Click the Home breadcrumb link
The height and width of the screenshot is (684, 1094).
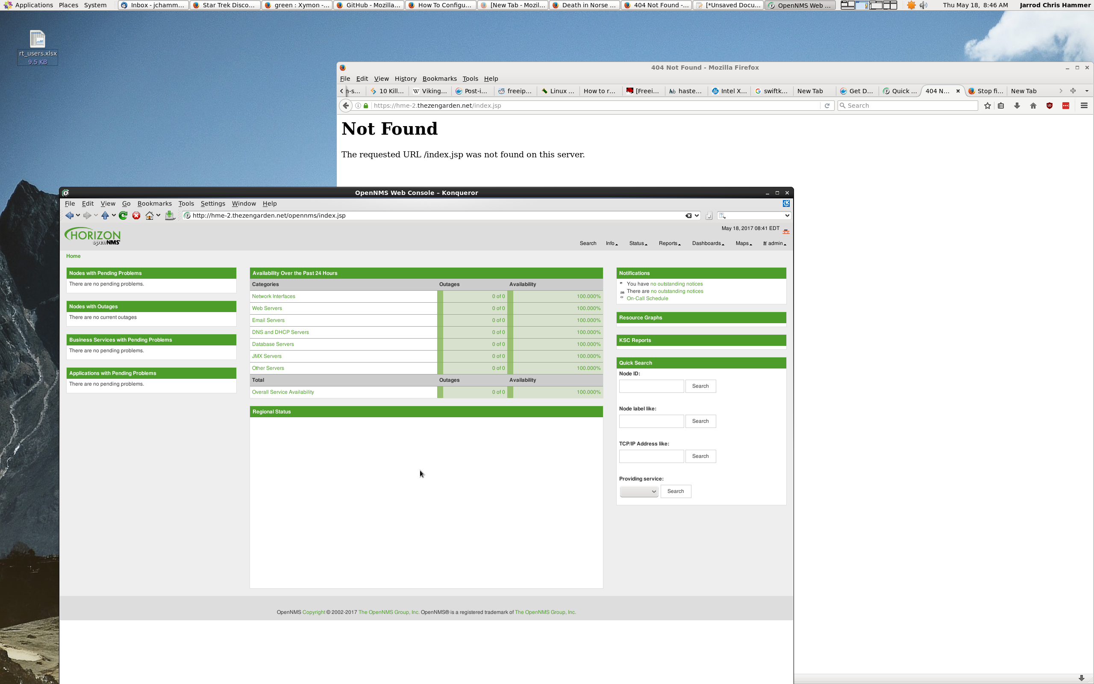click(x=73, y=256)
